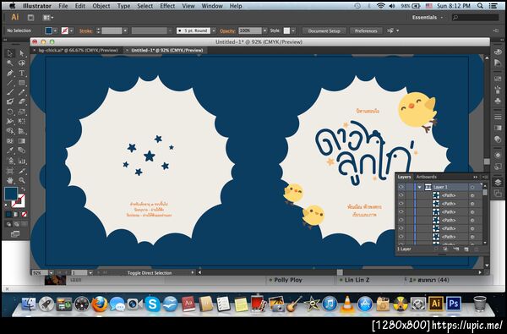Switch to Artboards panel tab

point(426,177)
